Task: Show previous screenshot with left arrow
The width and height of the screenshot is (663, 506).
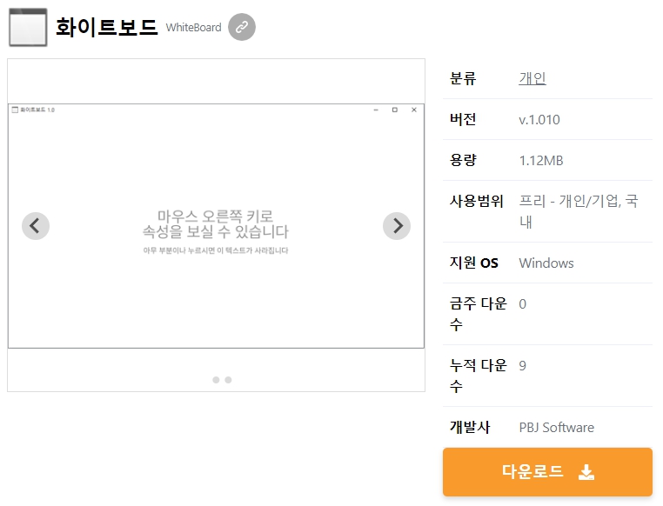Action: coord(36,226)
